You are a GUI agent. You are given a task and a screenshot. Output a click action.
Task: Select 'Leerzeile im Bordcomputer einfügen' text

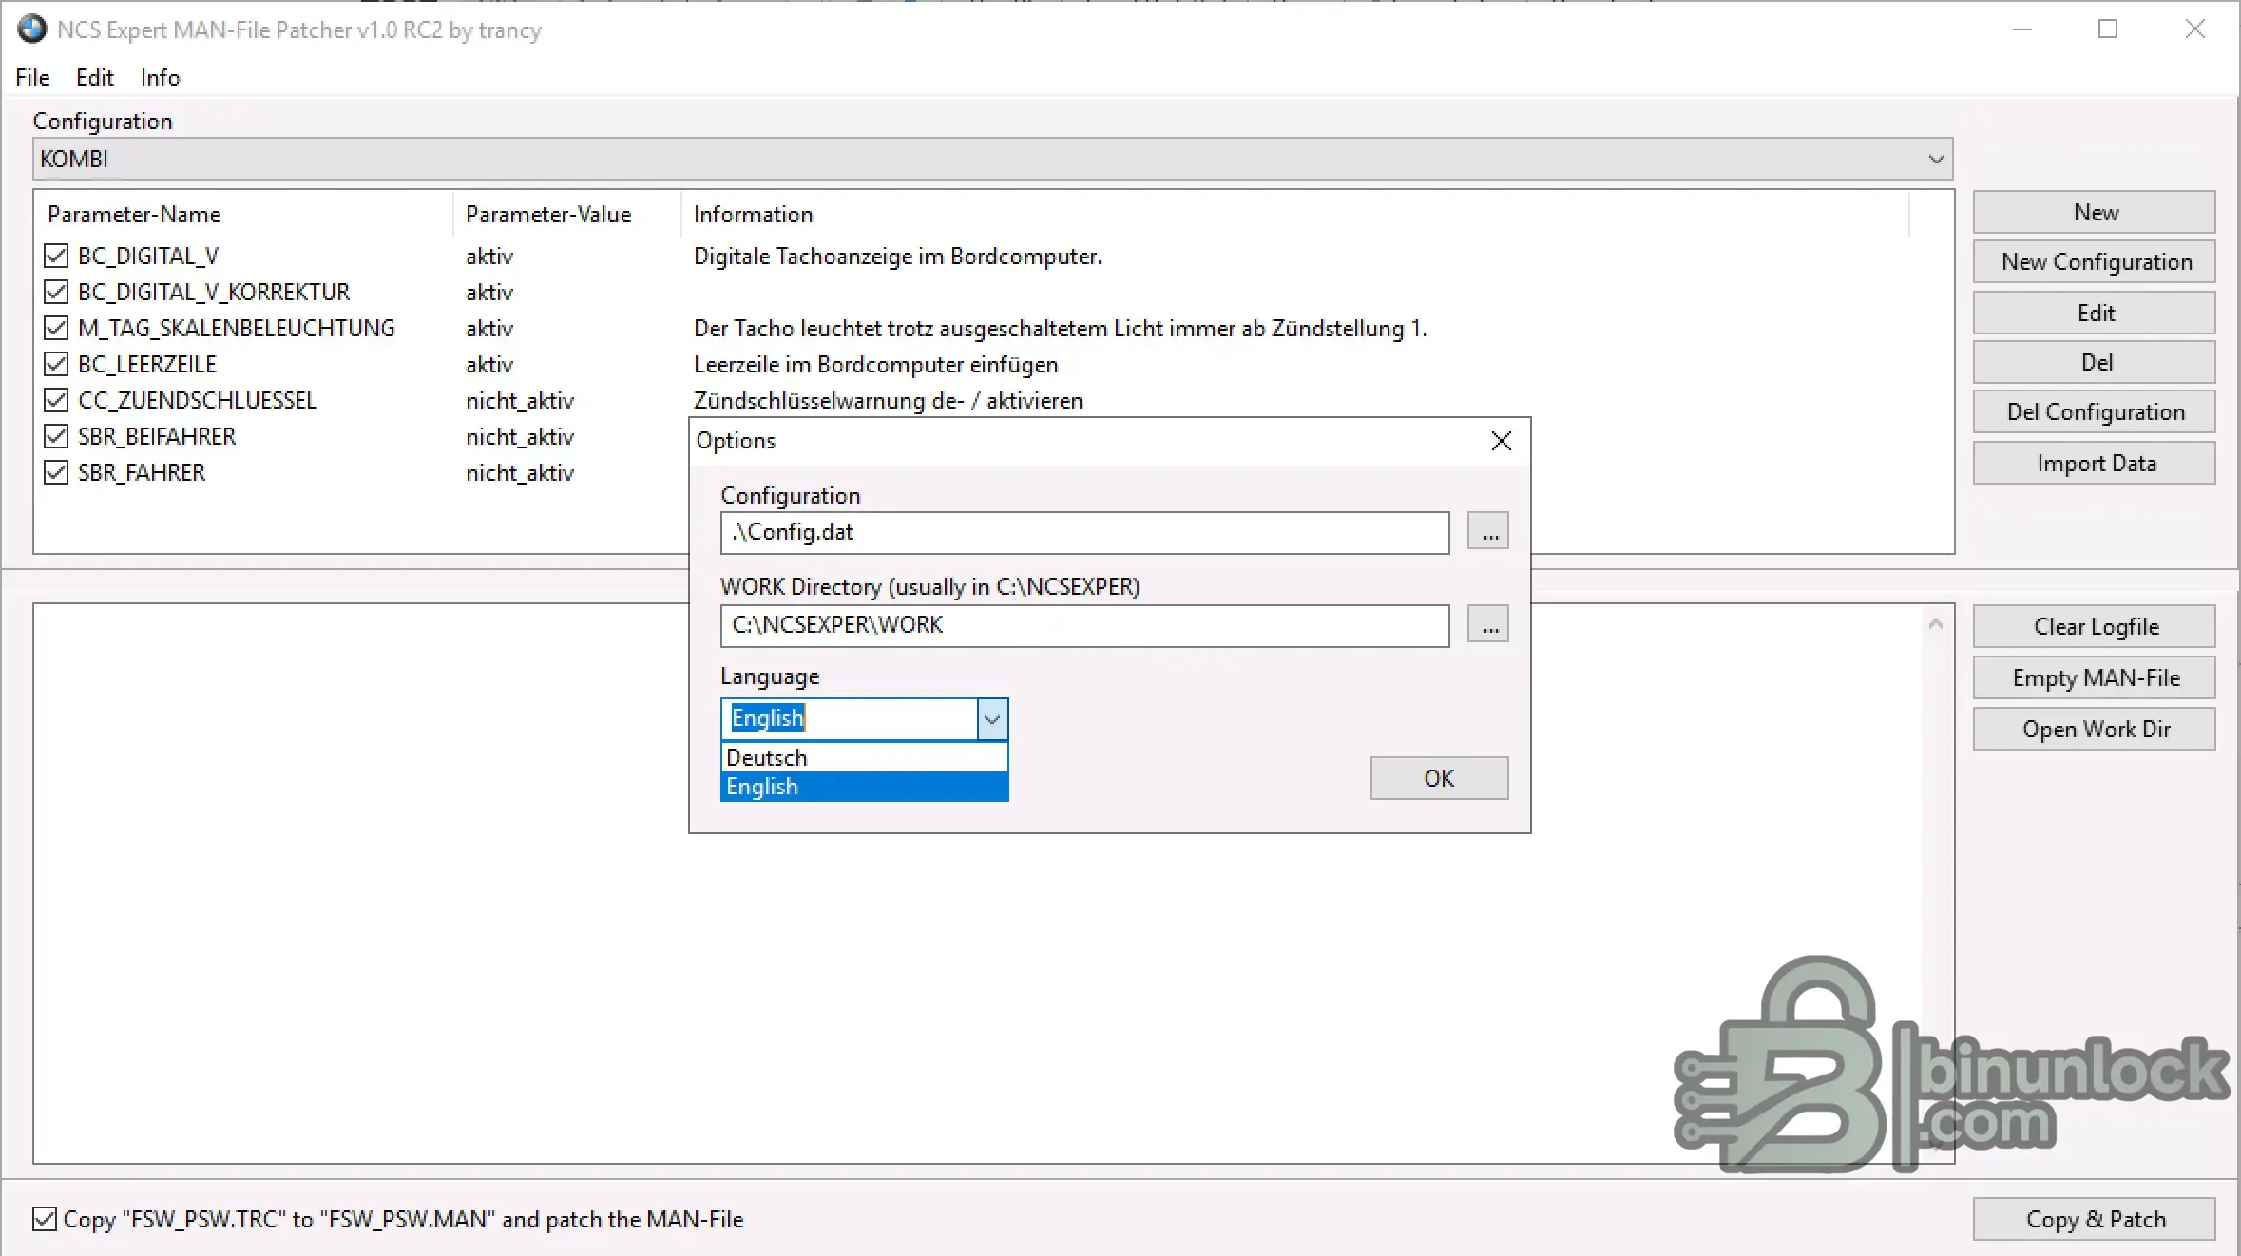875,365
